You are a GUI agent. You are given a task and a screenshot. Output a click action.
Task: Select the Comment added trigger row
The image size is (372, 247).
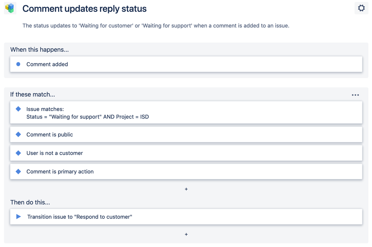[186, 64]
